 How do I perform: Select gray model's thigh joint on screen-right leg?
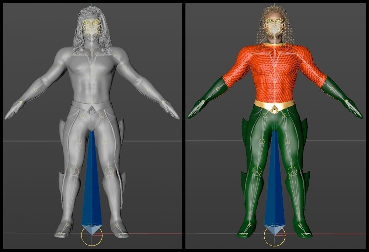pyautogui.click(x=104, y=141)
